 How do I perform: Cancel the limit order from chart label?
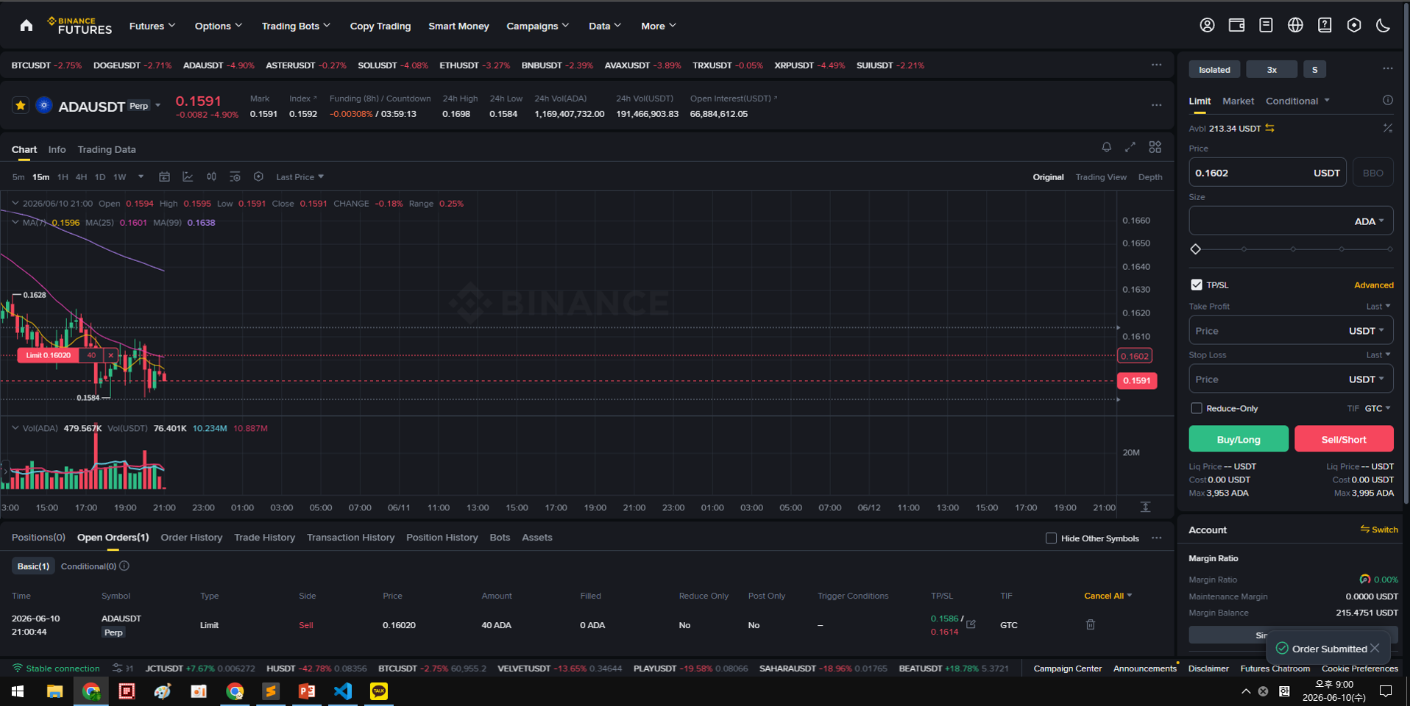tap(110, 355)
